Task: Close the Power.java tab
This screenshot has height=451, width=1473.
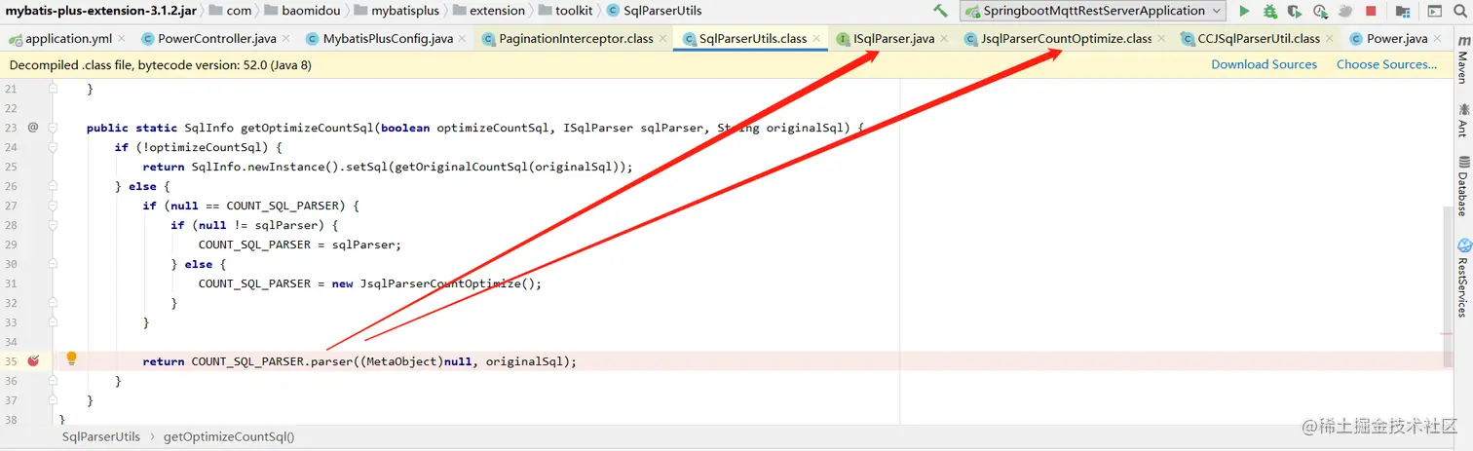Action: (x=1437, y=39)
